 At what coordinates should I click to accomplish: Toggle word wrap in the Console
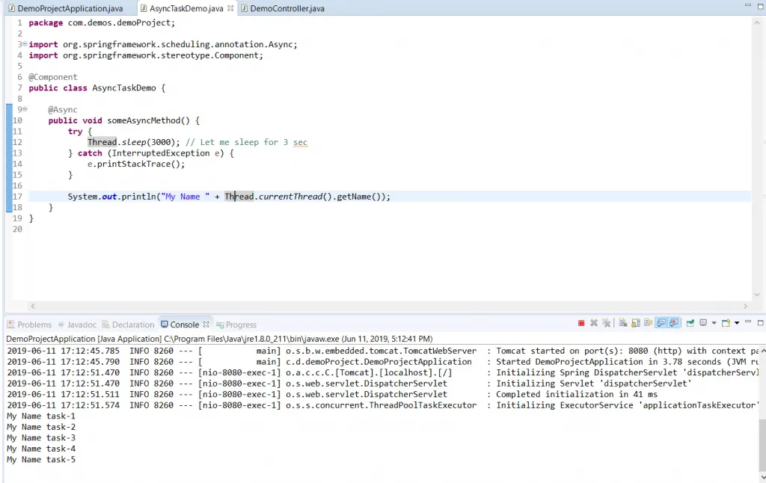pyautogui.click(x=646, y=322)
